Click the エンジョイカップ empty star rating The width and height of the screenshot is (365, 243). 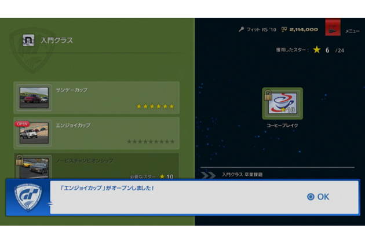(151, 142)
